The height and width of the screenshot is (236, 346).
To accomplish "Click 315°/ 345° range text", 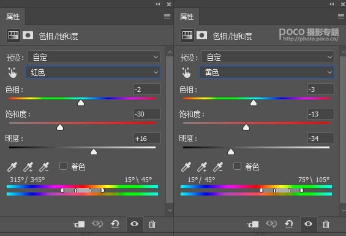I will coord(27,180).
